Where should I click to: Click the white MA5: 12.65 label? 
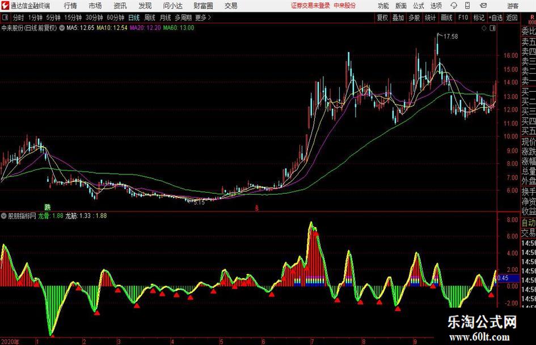(81, 28)
